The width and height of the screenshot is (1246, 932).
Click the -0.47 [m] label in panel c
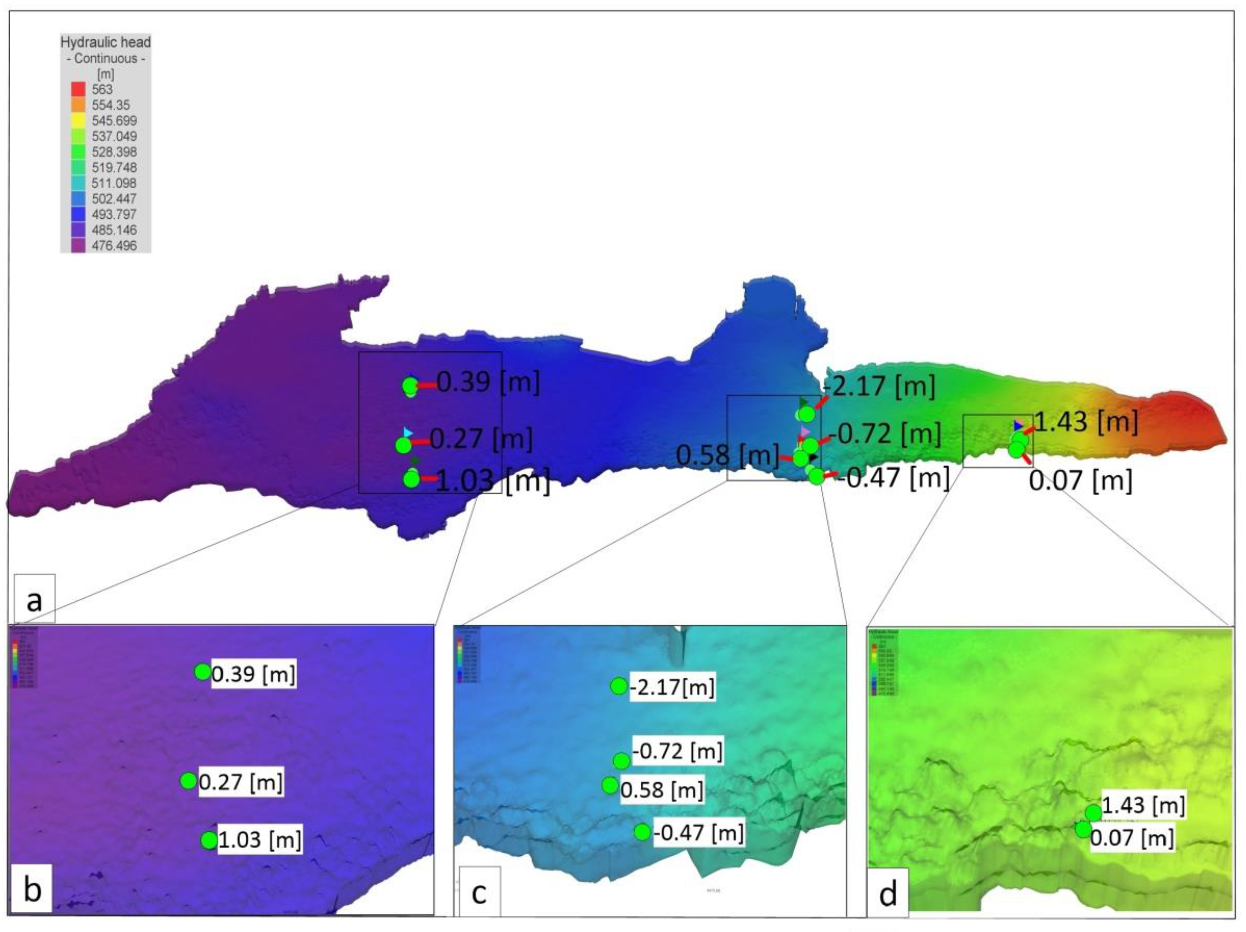click(698, 832)
